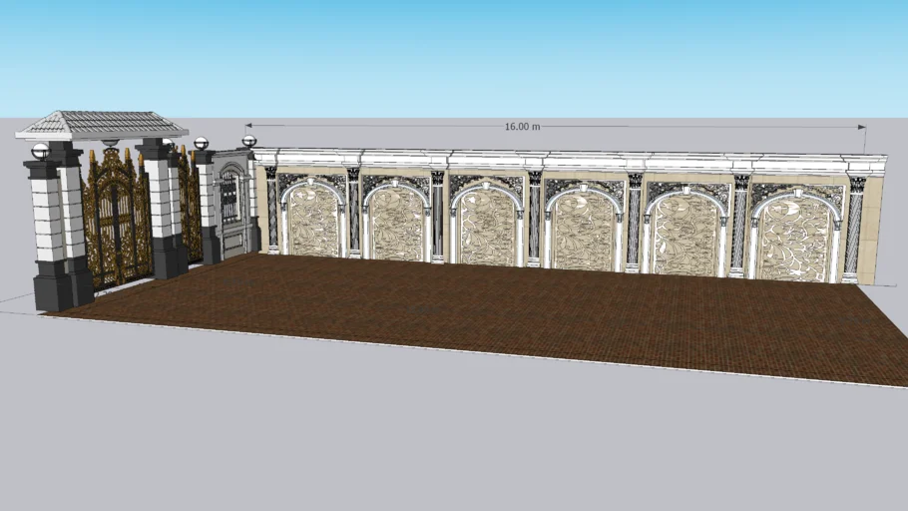Select the third arched relief panel
Image resolution: width=908 pixels, height=511 pixels.
click(485, 227)
